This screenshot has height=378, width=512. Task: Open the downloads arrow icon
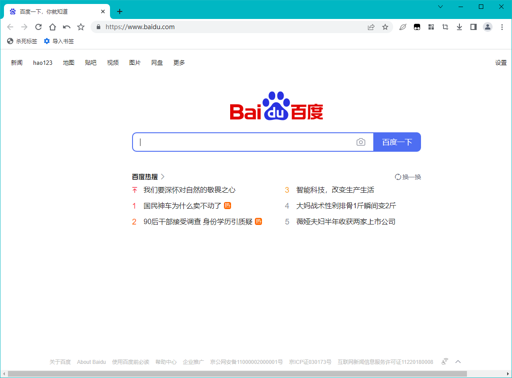459,27
